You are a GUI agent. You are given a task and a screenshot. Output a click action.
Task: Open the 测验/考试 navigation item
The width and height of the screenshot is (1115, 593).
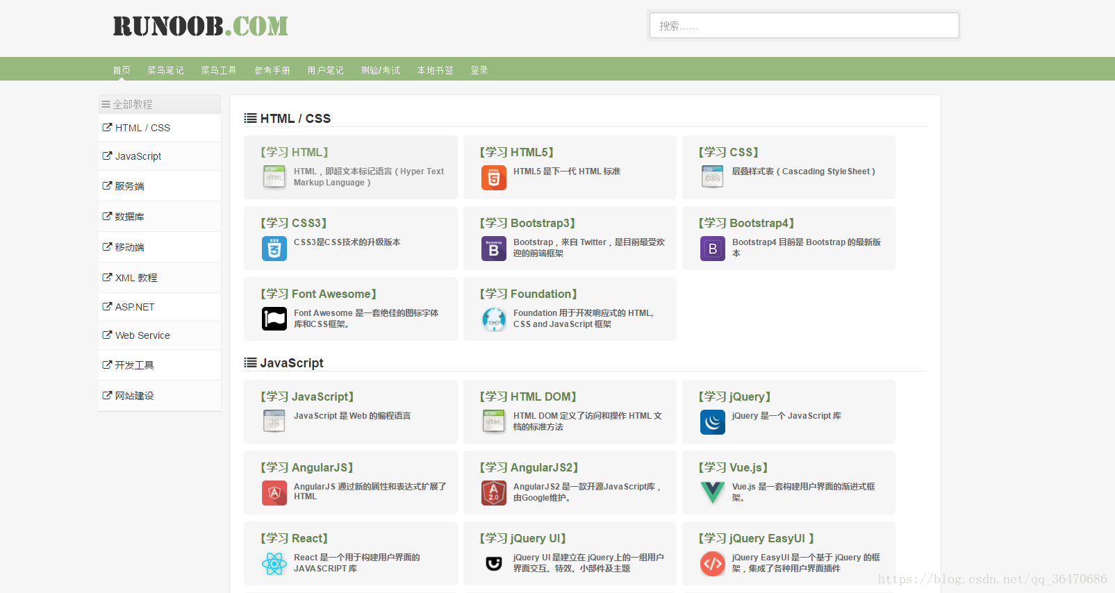(380, 70)
